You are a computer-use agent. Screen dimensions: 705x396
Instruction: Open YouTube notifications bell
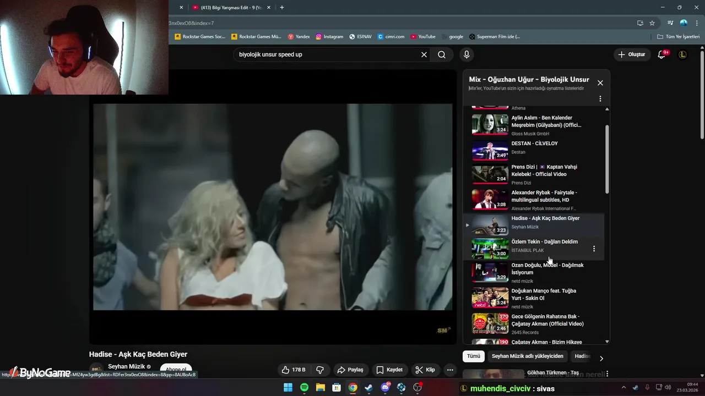pyautogui.click(x=662, y=54)
